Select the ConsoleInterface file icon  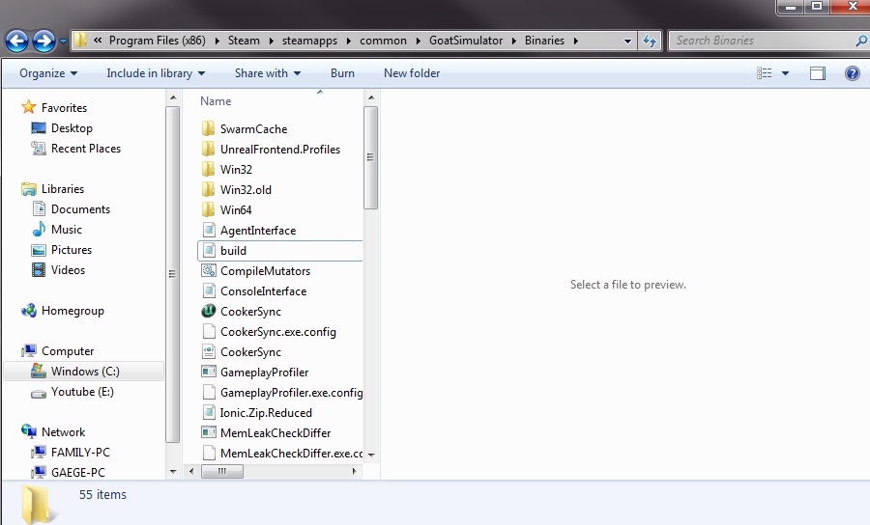pyautogui.click(x=209, y=290)
